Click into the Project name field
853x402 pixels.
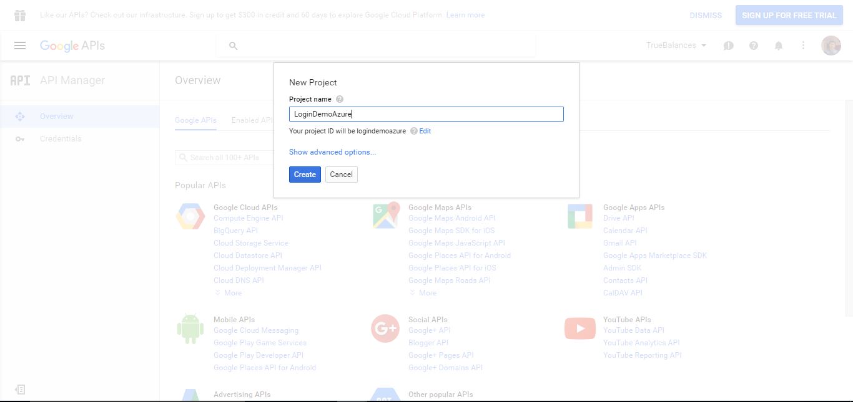click(x=426, y=114)
